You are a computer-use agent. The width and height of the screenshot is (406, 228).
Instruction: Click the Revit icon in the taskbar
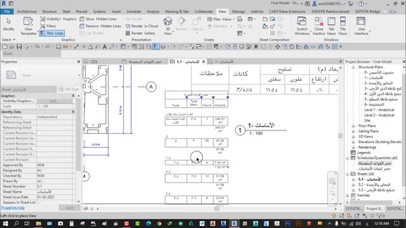point(234,224)
